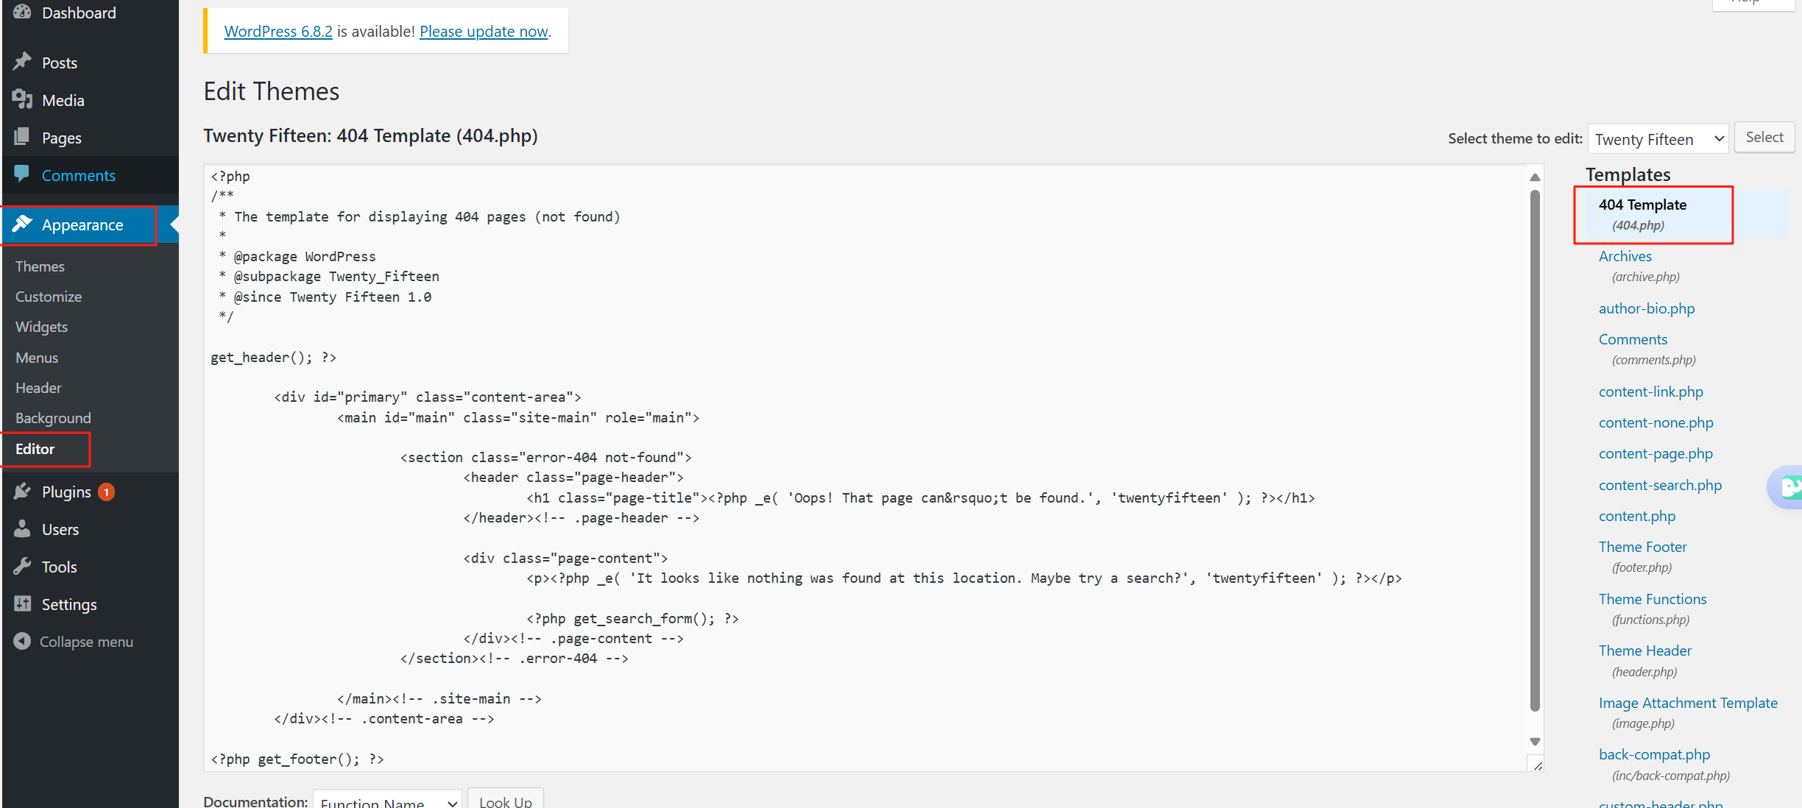Click the Media icon in sidebar

(x=22, y=99)
